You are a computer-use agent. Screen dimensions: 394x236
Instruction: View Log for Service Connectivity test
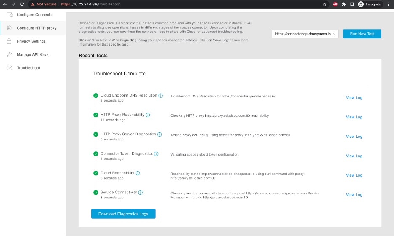click(x=354, y=195)
